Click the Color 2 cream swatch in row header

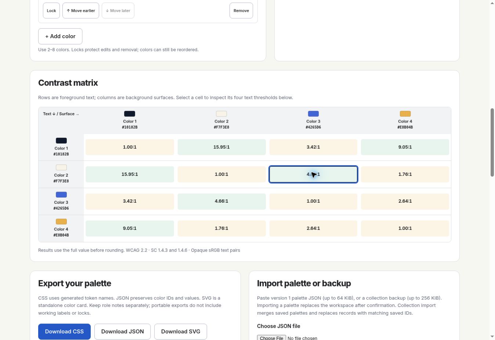click(61, 167)
